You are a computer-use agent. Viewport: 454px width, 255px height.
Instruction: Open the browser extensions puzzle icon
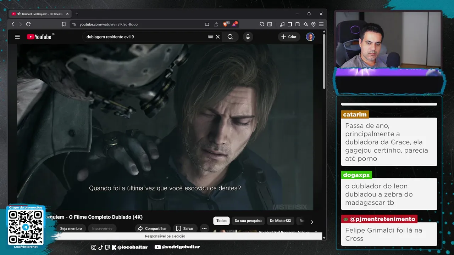[262, 24]
